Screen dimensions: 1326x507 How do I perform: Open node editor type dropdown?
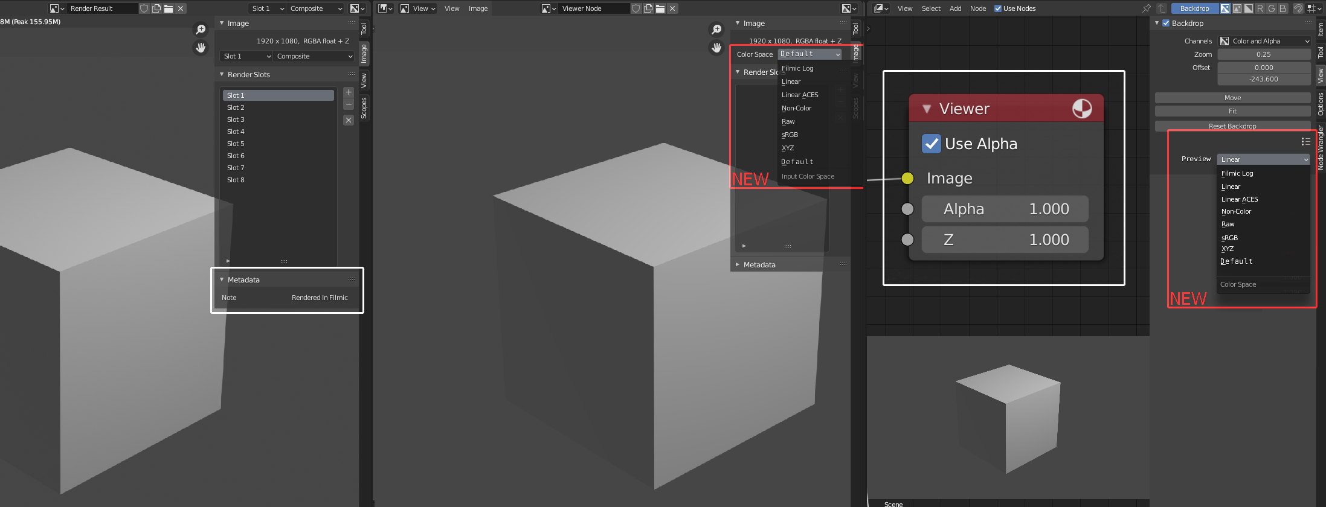click(x=881, y=8)
